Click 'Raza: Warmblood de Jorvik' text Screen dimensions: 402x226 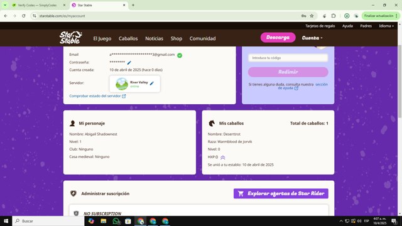coord(230,141)
